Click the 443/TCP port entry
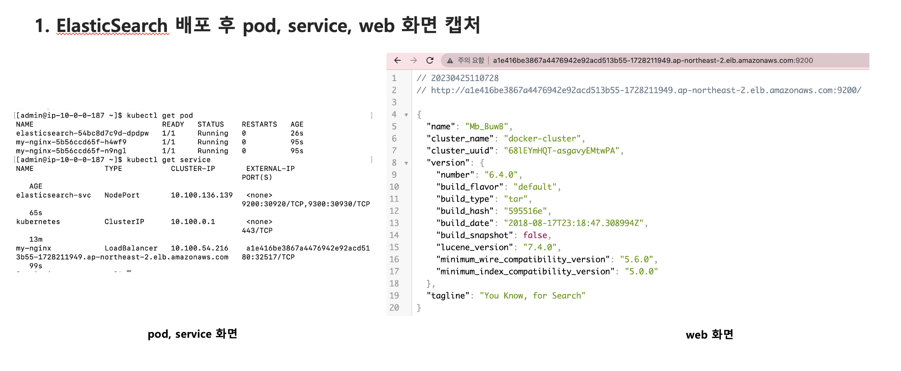The width and height of the screenshot is (901, 371). click(257, 230)
